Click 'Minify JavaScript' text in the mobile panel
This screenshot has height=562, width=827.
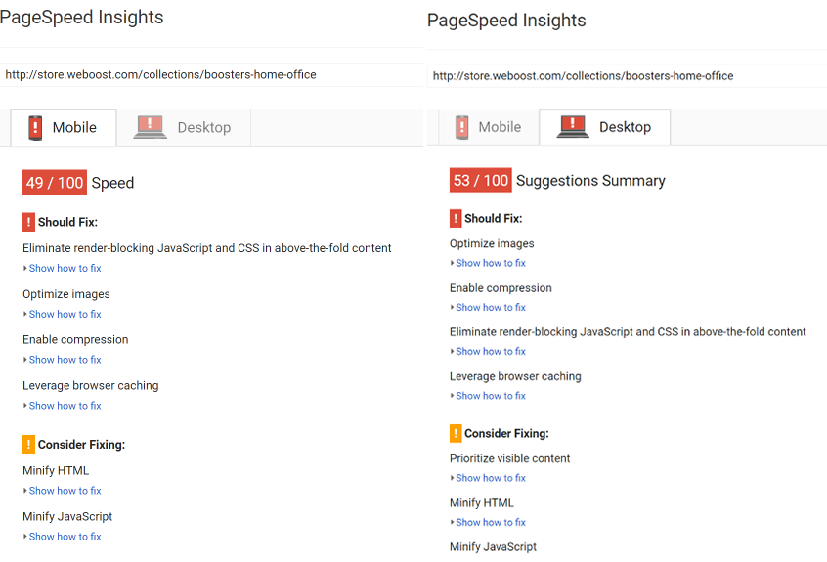(67, 517)
